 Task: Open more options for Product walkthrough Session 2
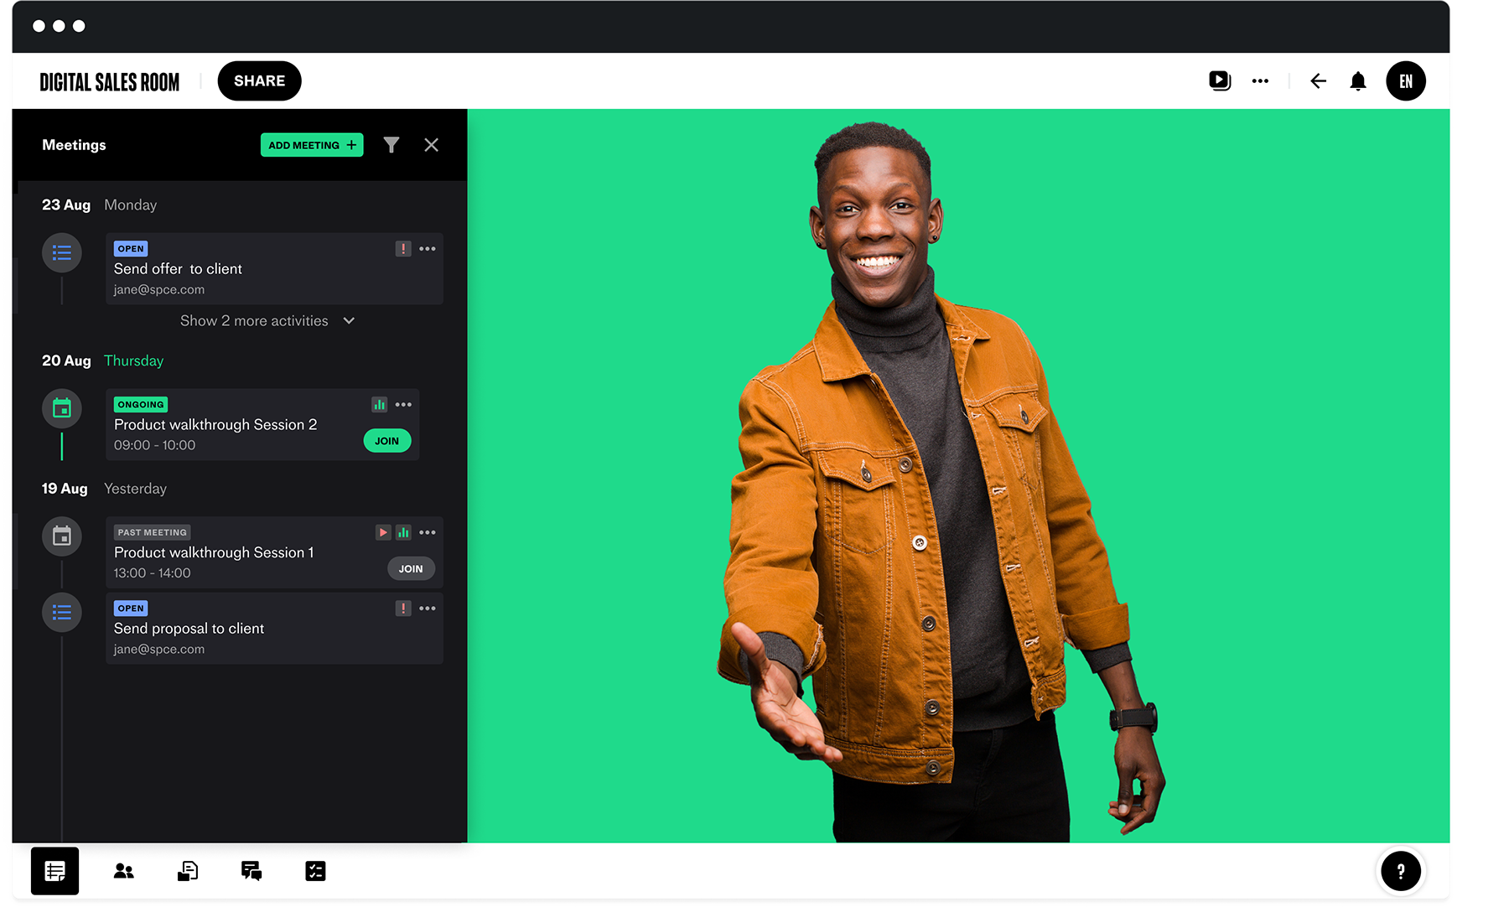tap(403, 405)
